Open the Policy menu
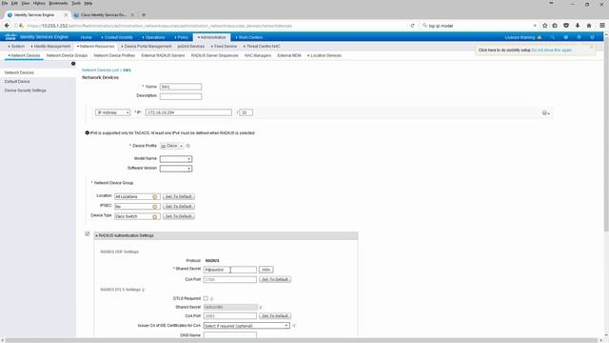609x343 pixels. pyautogui.click(x=182, y=37)
